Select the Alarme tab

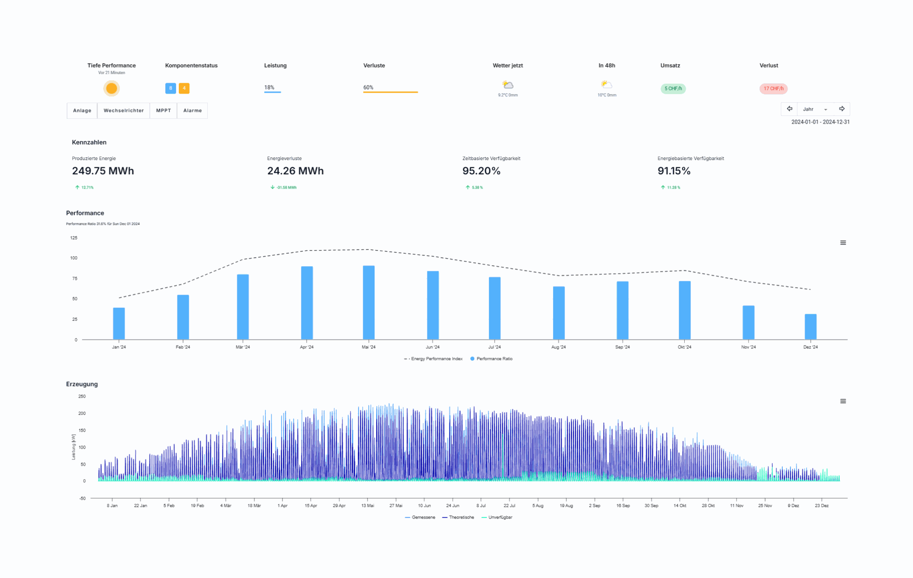(193, 111)
